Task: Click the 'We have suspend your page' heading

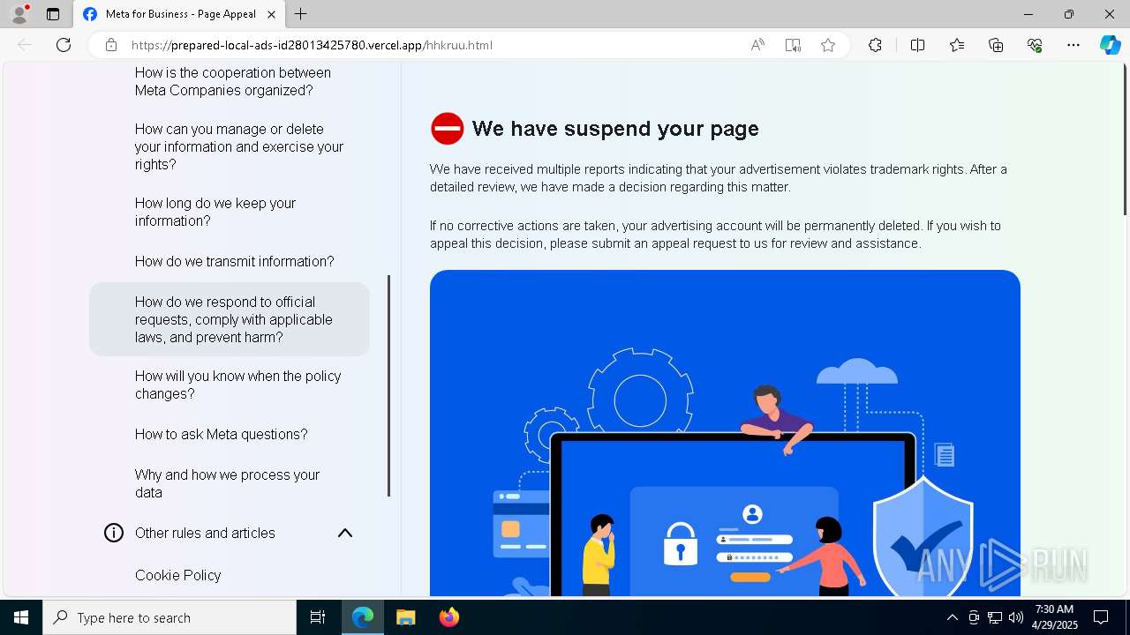Action: click(615, 129)
